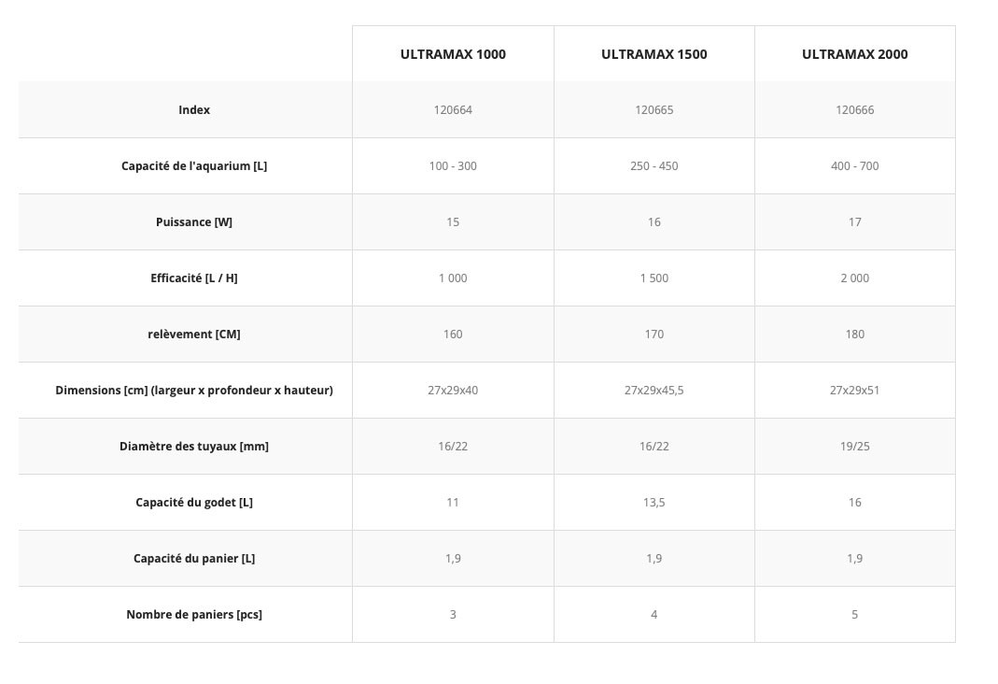The image size is (998, 684).
Task: Select the 1 500 efficiency value
Action: (654, 278)
